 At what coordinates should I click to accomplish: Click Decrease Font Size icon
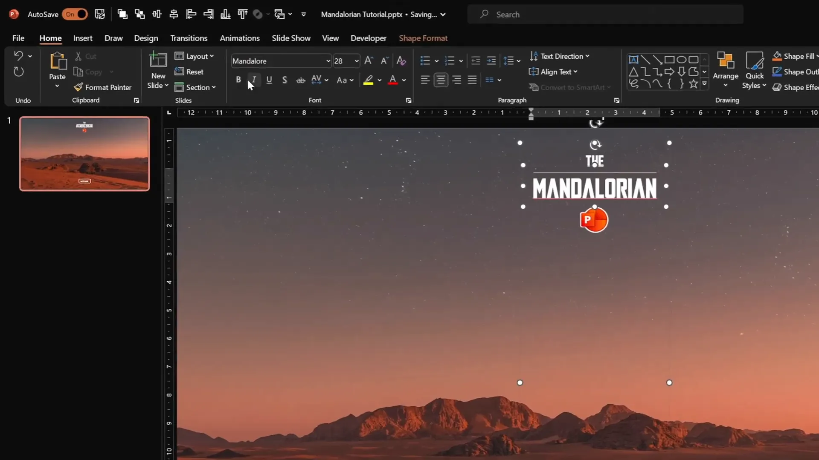tap(384, 60)
